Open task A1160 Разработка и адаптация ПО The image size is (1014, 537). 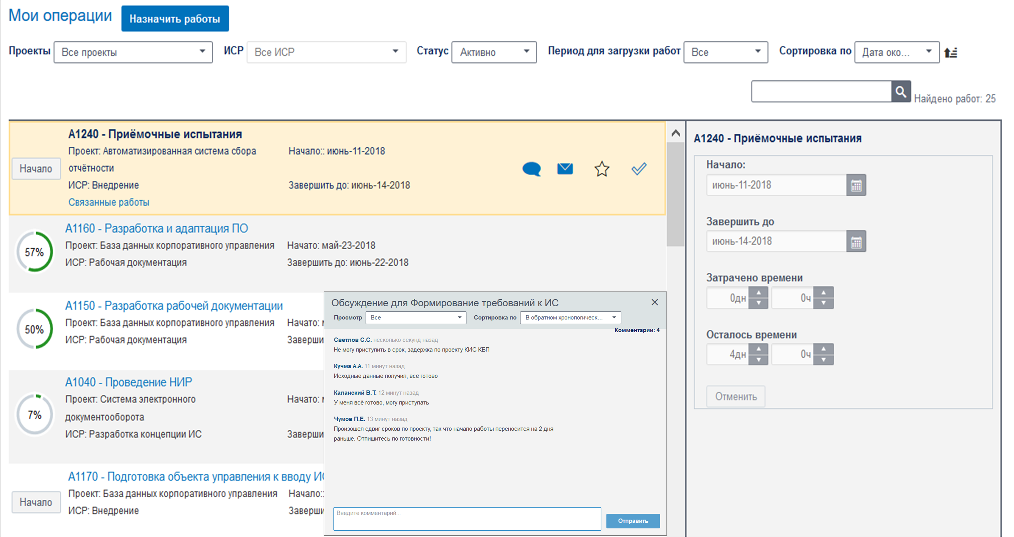tap(156, 228)
